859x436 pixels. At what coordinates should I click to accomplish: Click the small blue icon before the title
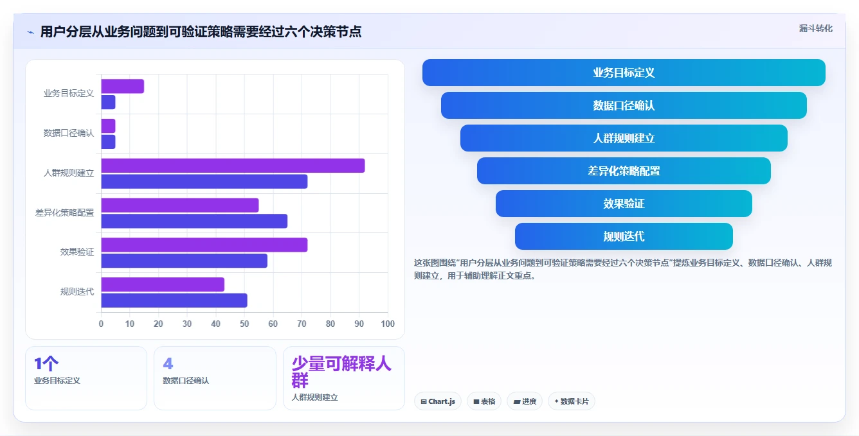point(30,32)
